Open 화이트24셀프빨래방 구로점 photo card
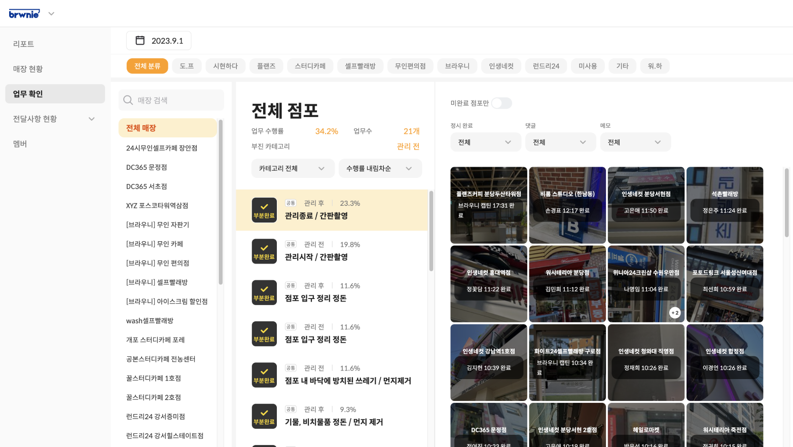The height and width of the screenshot is (447, 793). click(567, 362)
